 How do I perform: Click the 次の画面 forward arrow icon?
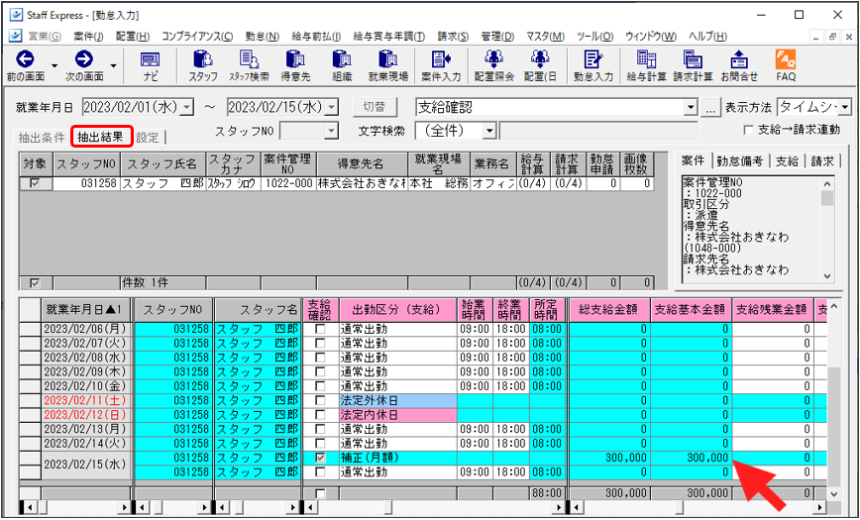[x=83, y=59]
